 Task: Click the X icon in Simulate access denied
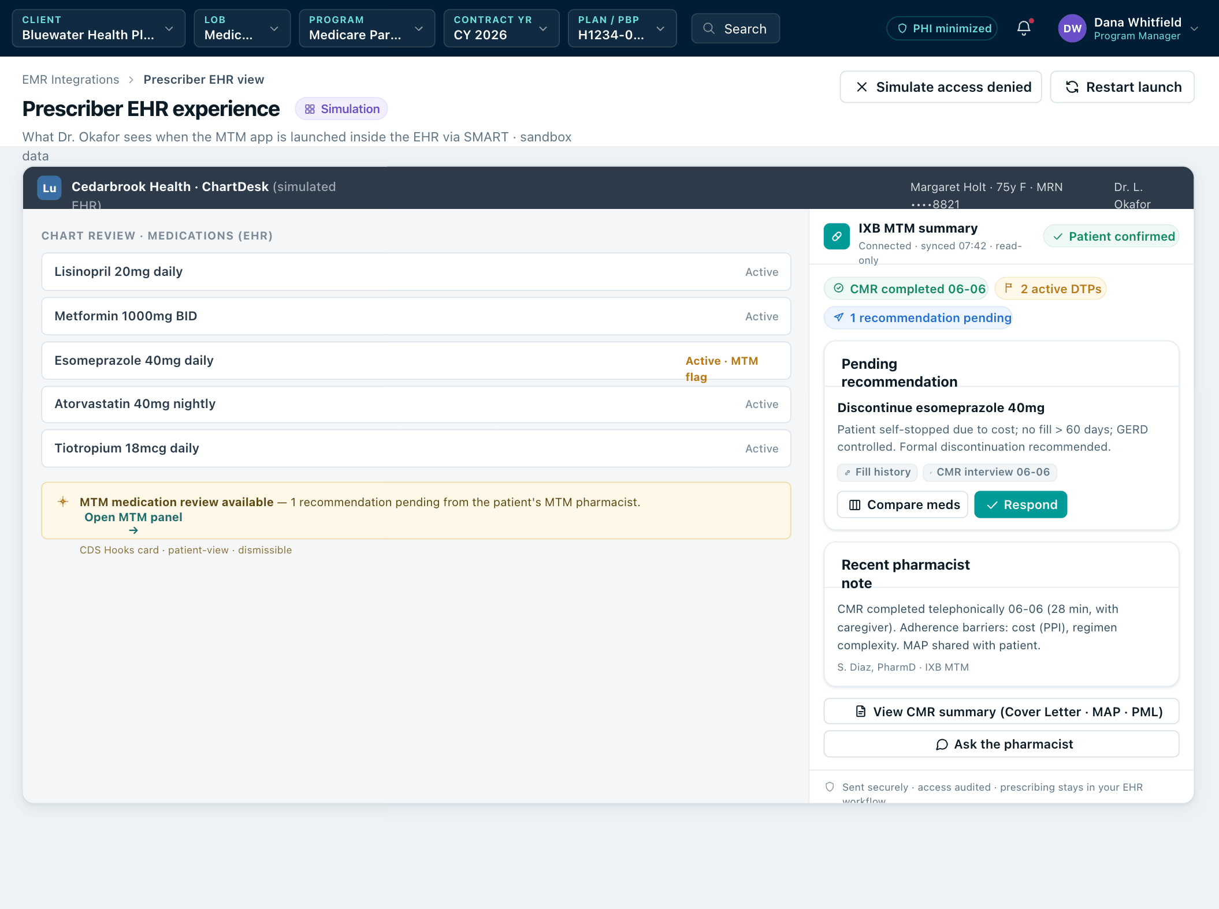pos(862,87)
